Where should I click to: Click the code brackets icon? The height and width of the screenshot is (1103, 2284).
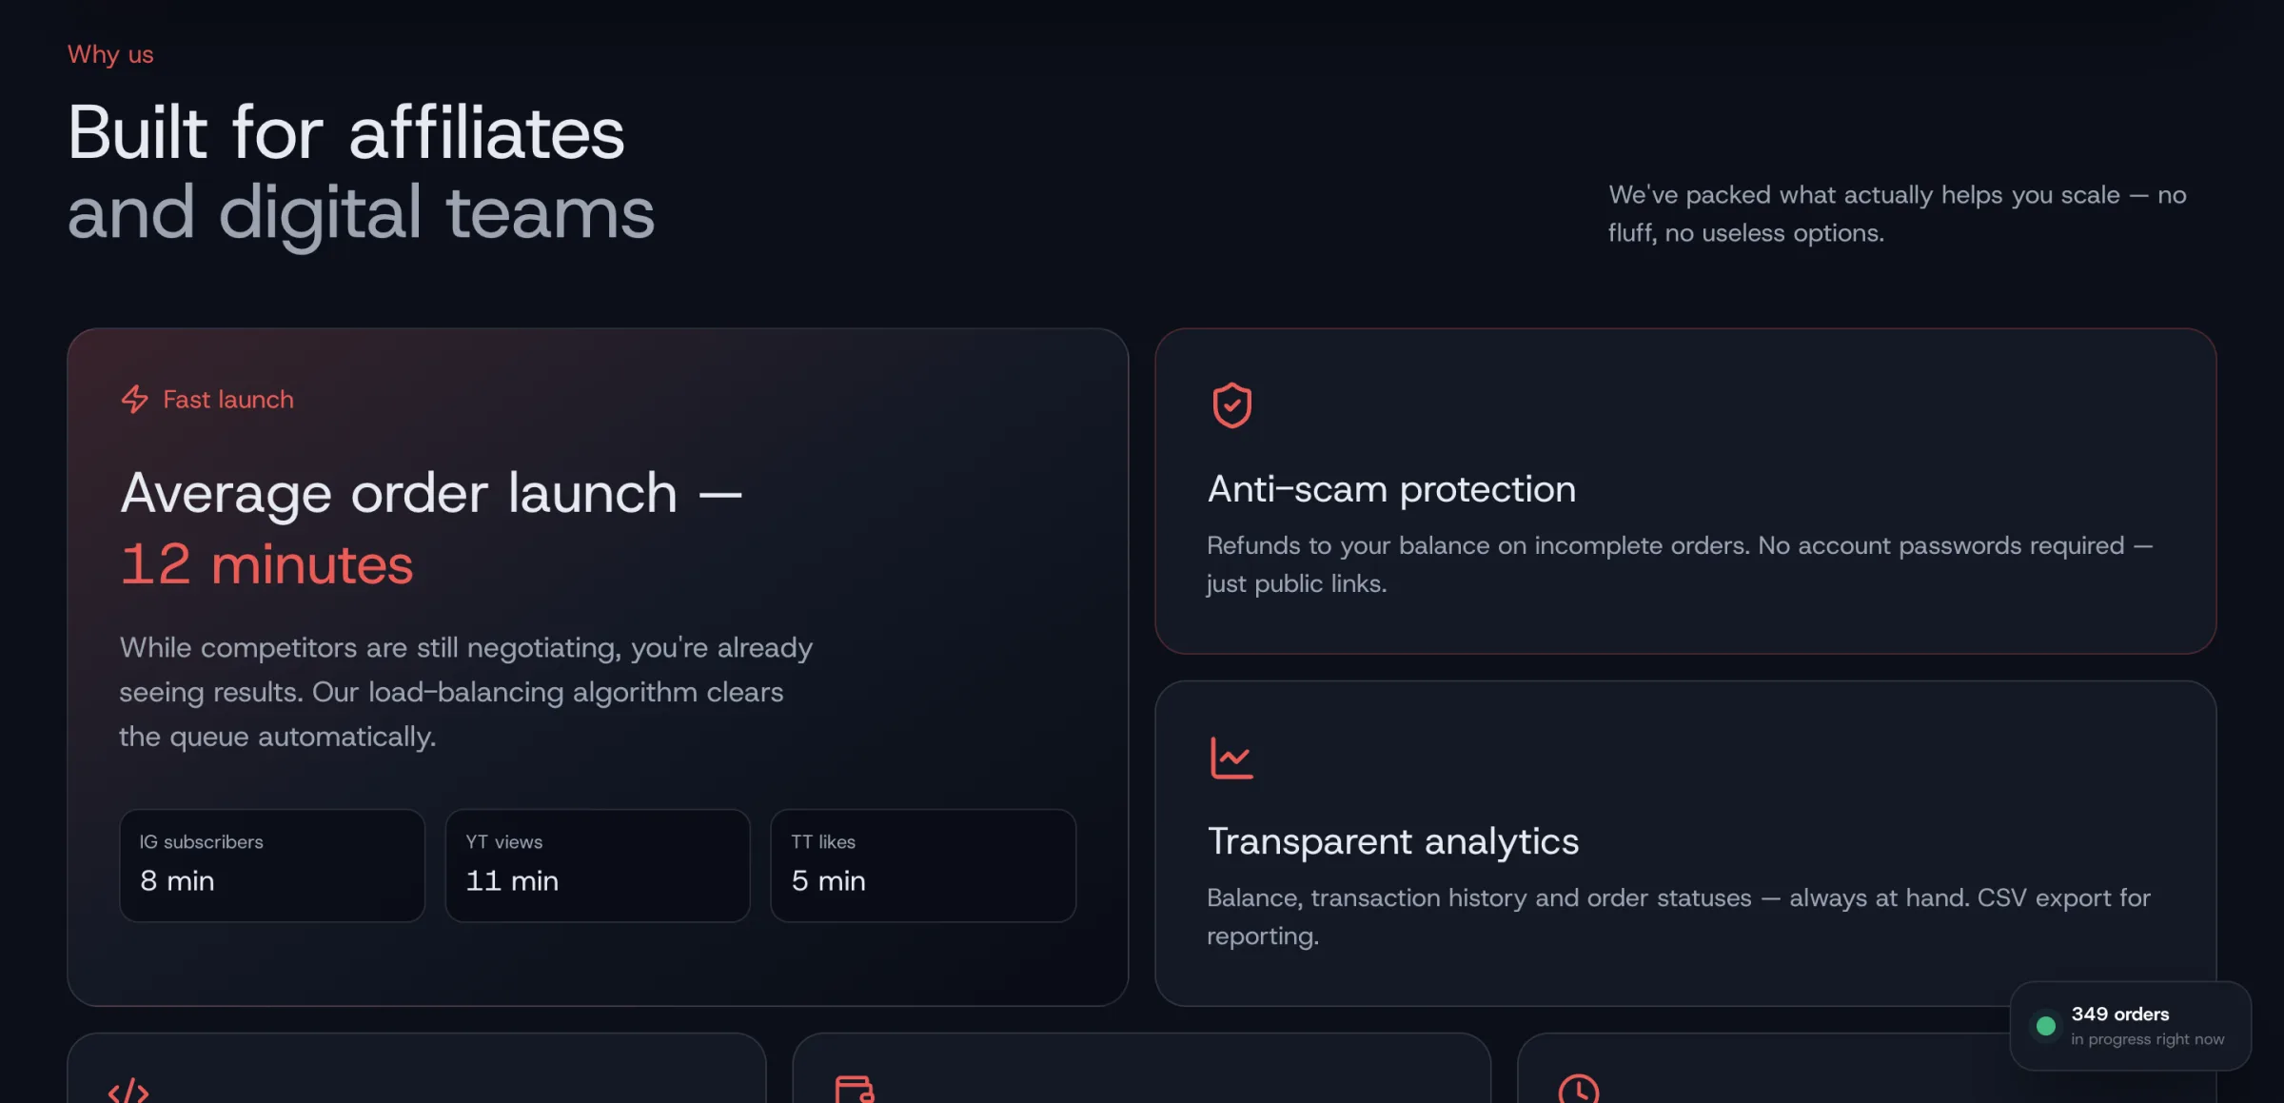pos(128,1091)
